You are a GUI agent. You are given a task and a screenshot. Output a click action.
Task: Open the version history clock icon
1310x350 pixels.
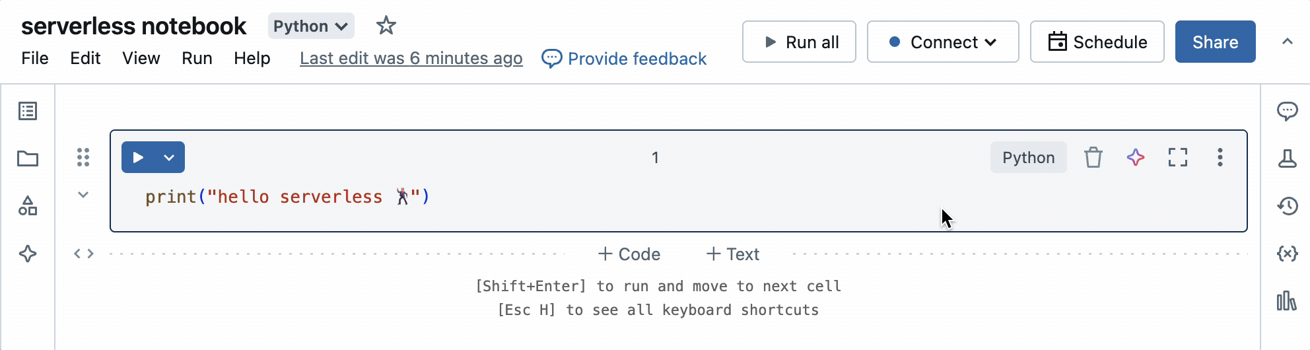(1287, 206)
